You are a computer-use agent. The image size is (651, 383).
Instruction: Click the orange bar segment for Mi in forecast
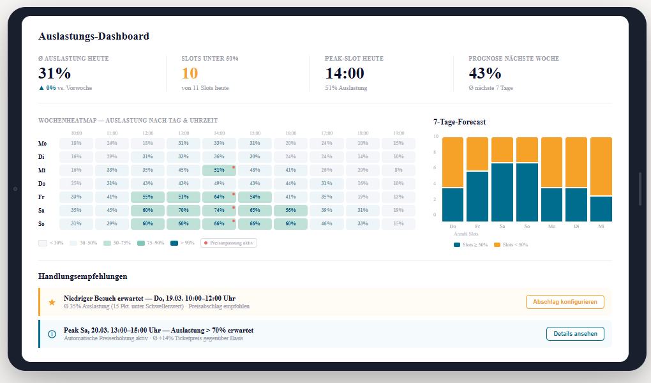click(x=601, y=166)
